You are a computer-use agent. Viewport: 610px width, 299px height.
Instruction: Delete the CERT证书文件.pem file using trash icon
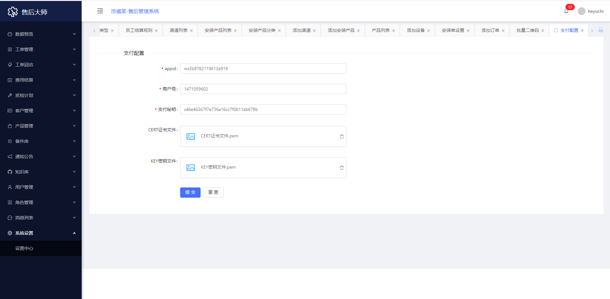[x=342, y=136]
